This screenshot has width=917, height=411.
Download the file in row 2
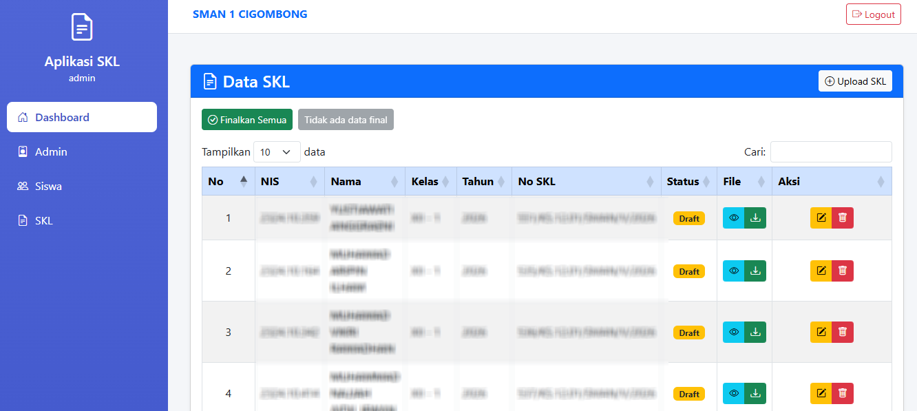point(755,271)
